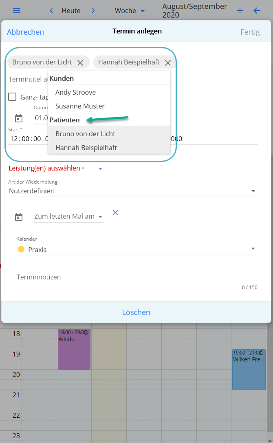Remove the 'Hannah Beispielhaft' participant chip
Screen dimensions: 273x443
tap(168, 63)
